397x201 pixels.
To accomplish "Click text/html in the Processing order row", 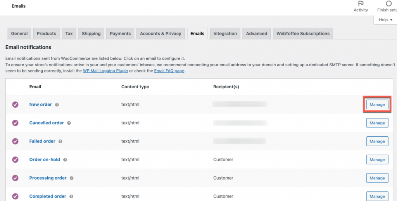I will coord(130,178).
